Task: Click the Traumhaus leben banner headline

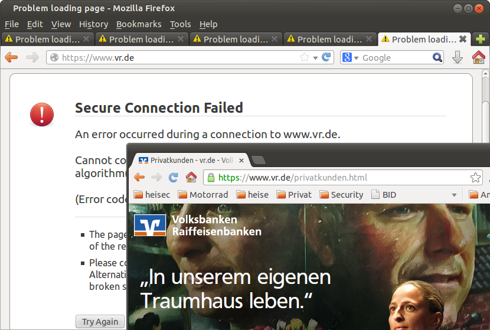Action: pos(236,289)
